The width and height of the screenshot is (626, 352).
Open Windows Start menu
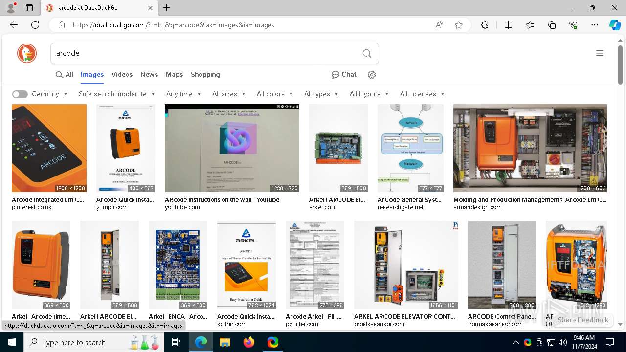pyautogui.click(x=12, y=342)
